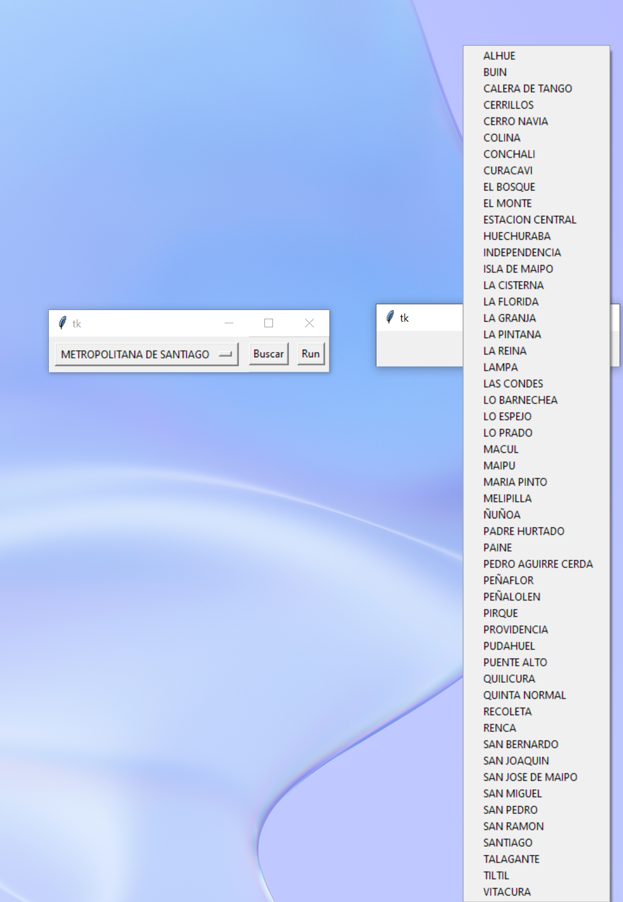Choose MAIPU from the list
Image resolution: width=623 pixels, height=902 pixels.
(x=536, y=465)
